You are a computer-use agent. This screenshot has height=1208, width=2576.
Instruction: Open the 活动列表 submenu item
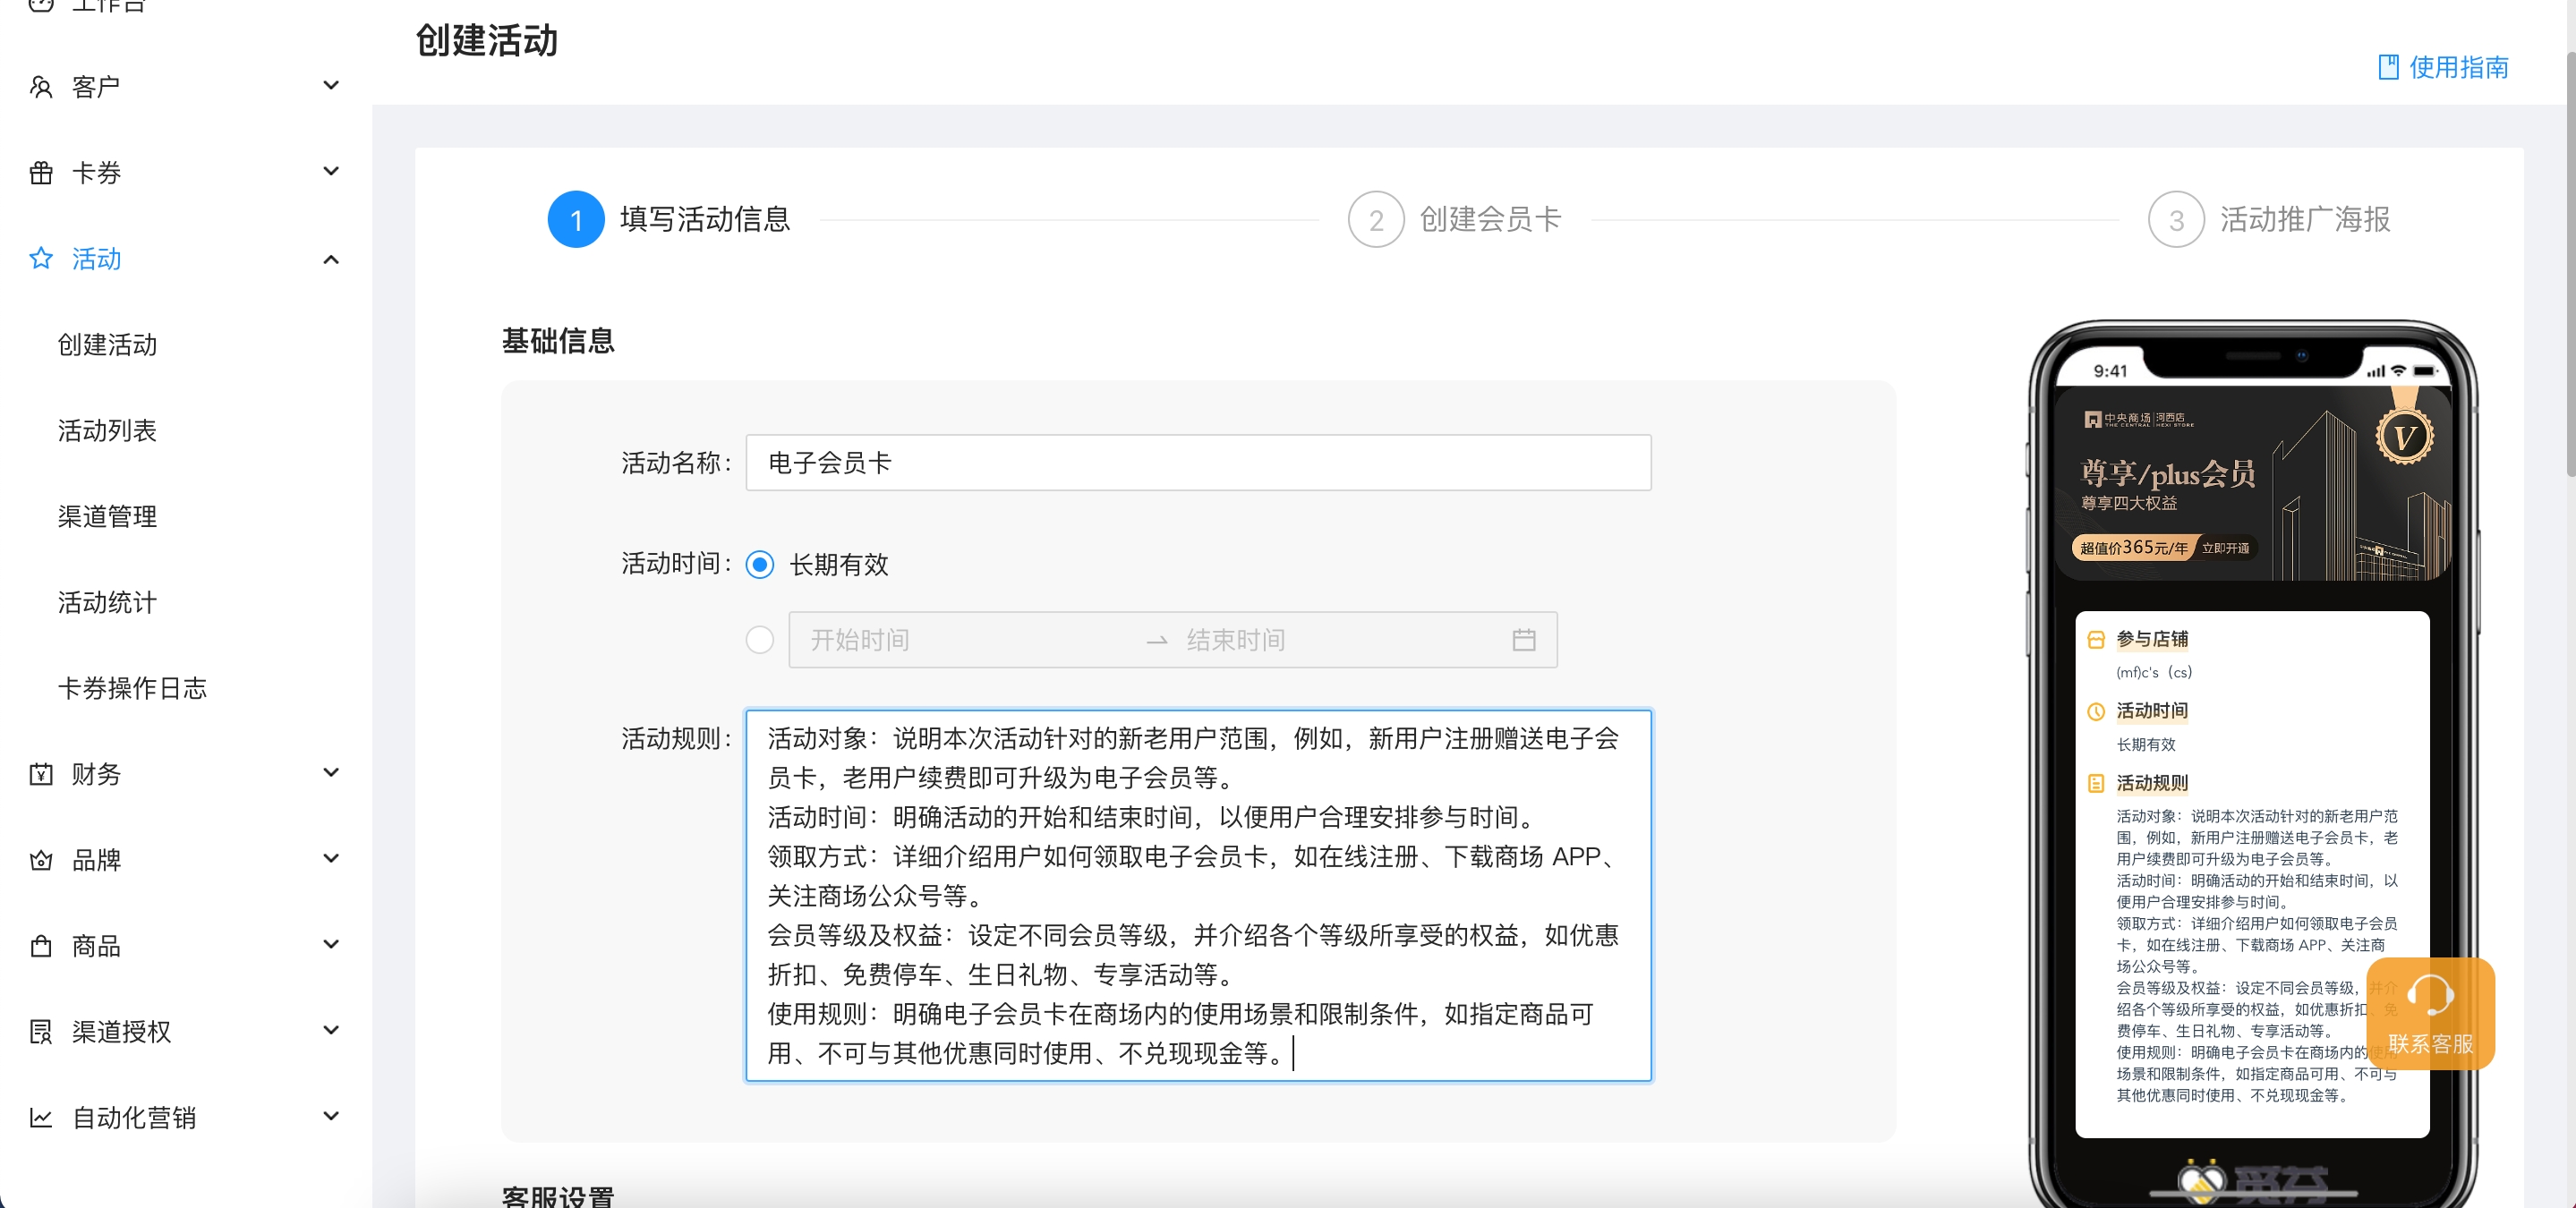click(x=107, y=431)
